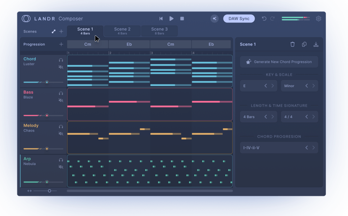Increase length from 4 Bars

click(273, 117)
